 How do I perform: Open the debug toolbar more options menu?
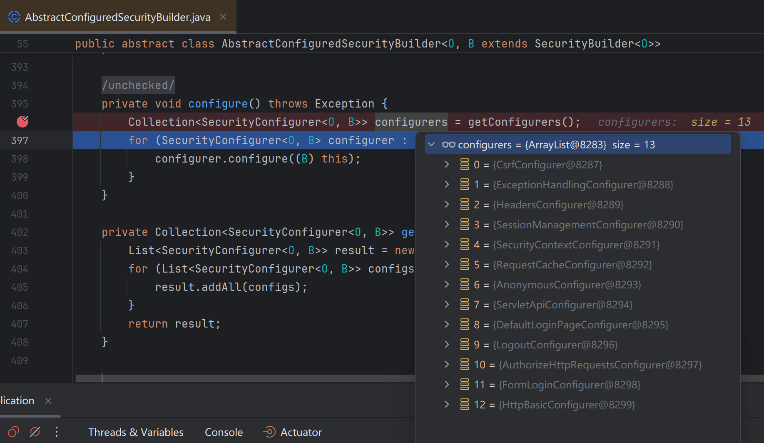[57, 432]
